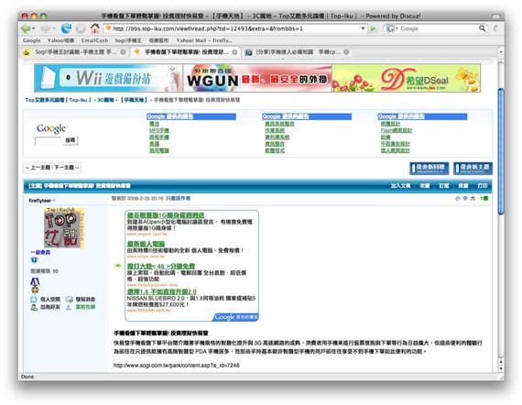The width and height of the screenshot is (522, 405).
Task: Open the search engine selector dropdown
Action: [392, 28]
